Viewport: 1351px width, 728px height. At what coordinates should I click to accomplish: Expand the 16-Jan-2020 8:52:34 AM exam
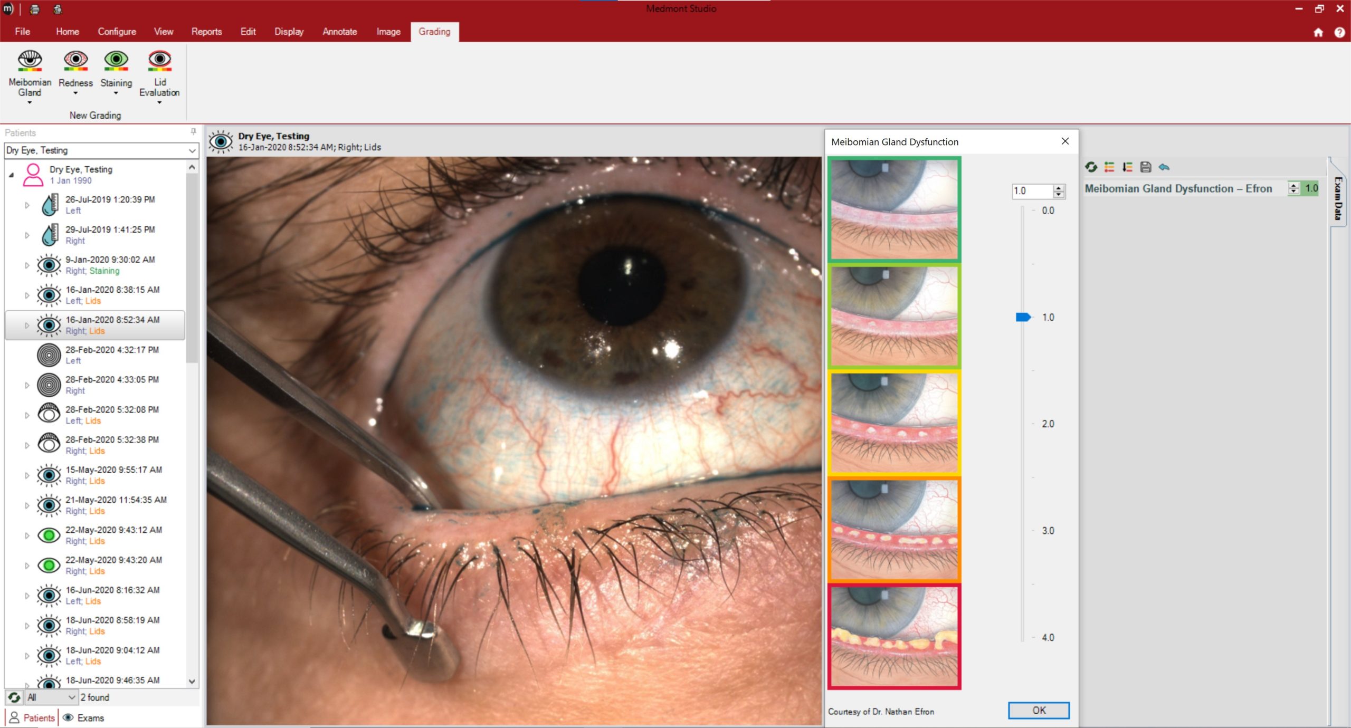(27, 325)
